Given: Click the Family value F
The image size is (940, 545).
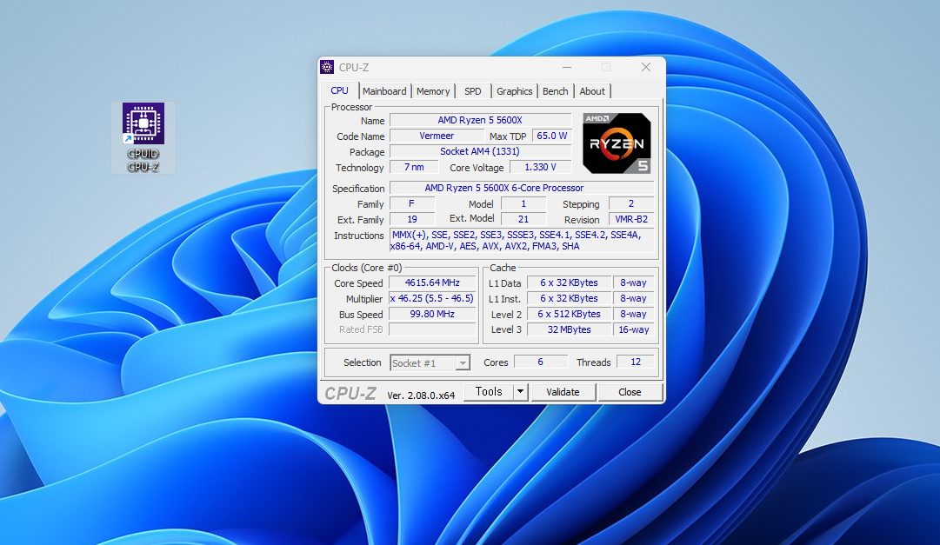Looking at the screenshot, I should point(412,204).
